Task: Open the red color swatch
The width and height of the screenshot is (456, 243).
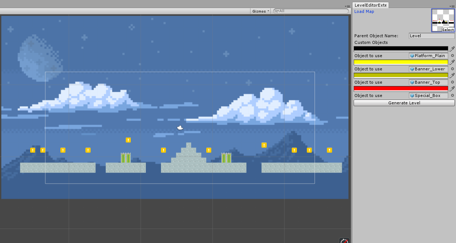Action: point(401,88)
